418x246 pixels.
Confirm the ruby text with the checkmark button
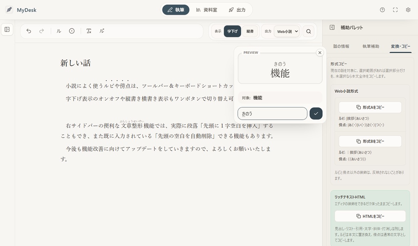click(316, 113)
